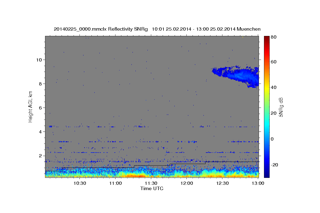This screenshot has height=213, width=320.
Task: Click the 10:30 time tick label
Action: pos(80,183)
